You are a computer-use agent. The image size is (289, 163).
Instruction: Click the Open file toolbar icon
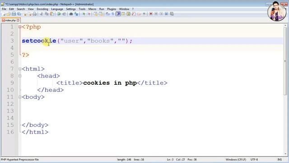click(9, 14)
